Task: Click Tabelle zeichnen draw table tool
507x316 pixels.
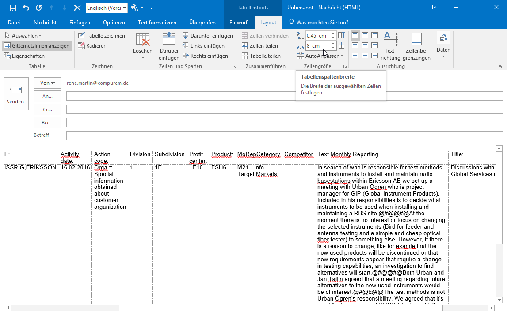Action: [101, 35]
